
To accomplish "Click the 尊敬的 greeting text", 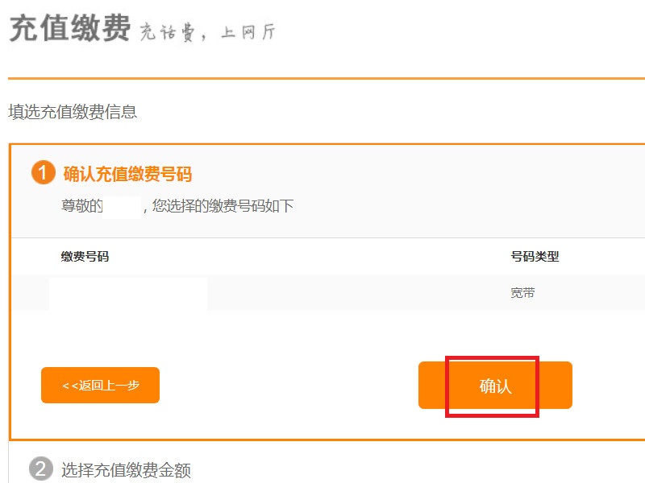I will [82, 206].
